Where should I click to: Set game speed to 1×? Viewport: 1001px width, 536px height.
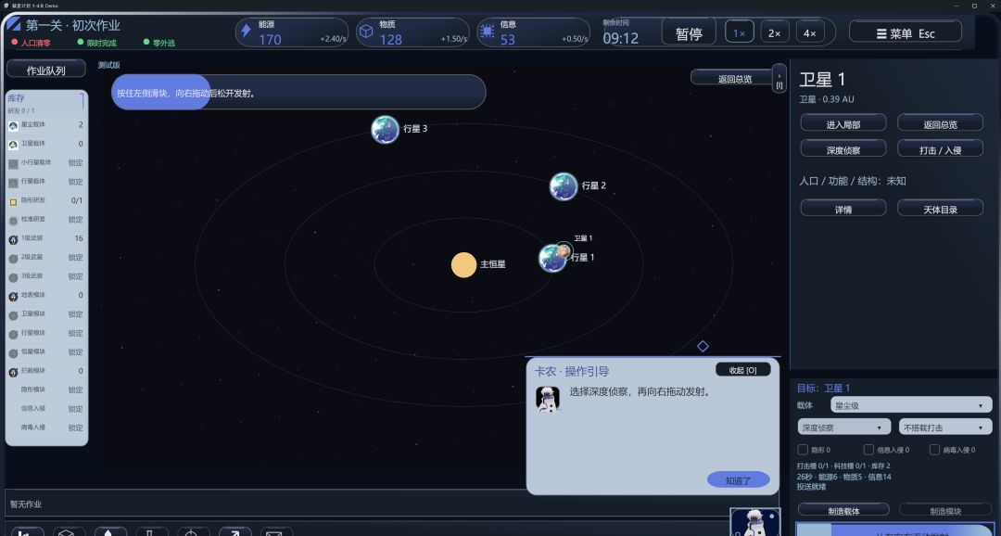pos(740,32)
